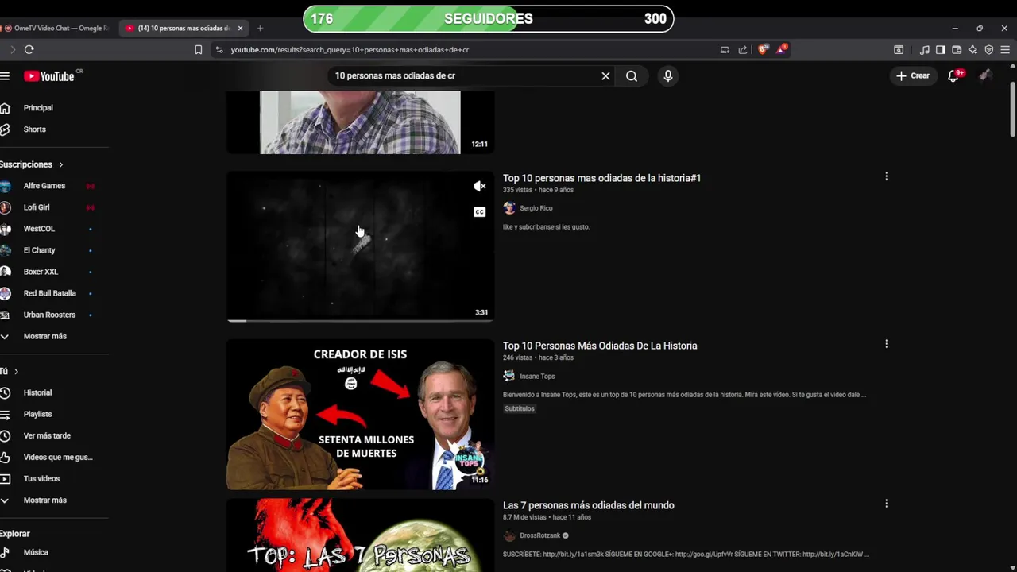Click preview video progress bar
Viewport: 1017px width, 572px height.
pyautogui.click(x=360, y=321)
